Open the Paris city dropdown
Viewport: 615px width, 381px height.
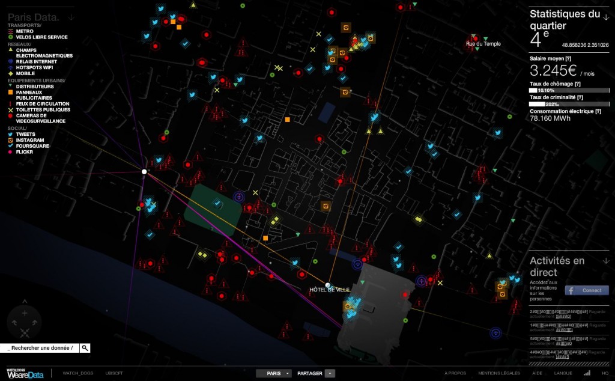pos(274,373)
